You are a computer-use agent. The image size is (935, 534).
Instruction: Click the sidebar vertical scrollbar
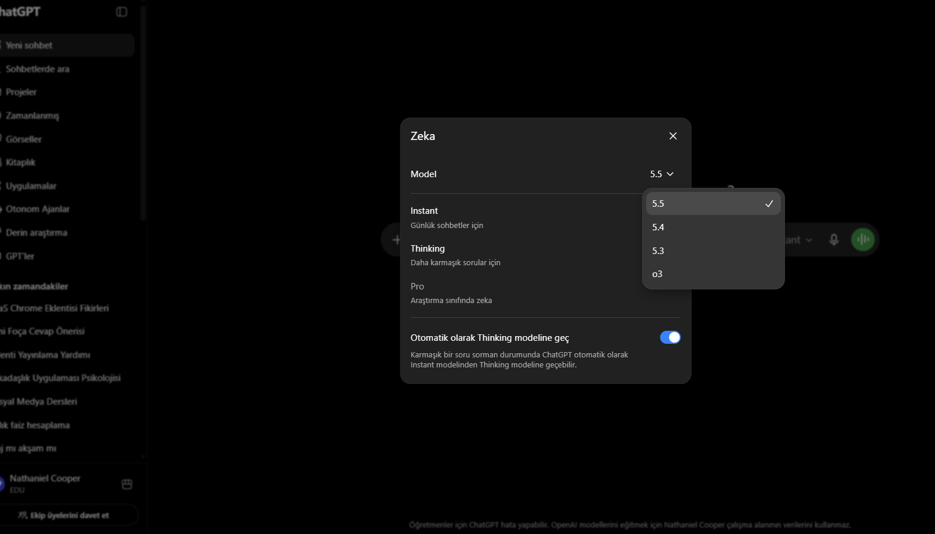coord(143,112)
